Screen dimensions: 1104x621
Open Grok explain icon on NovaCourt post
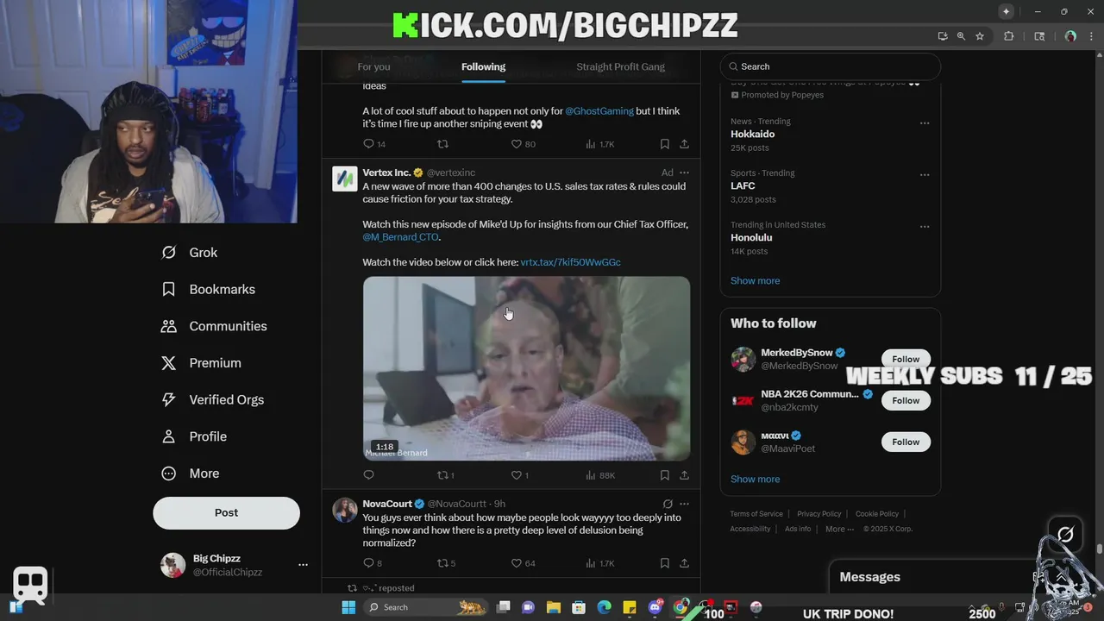667,504
